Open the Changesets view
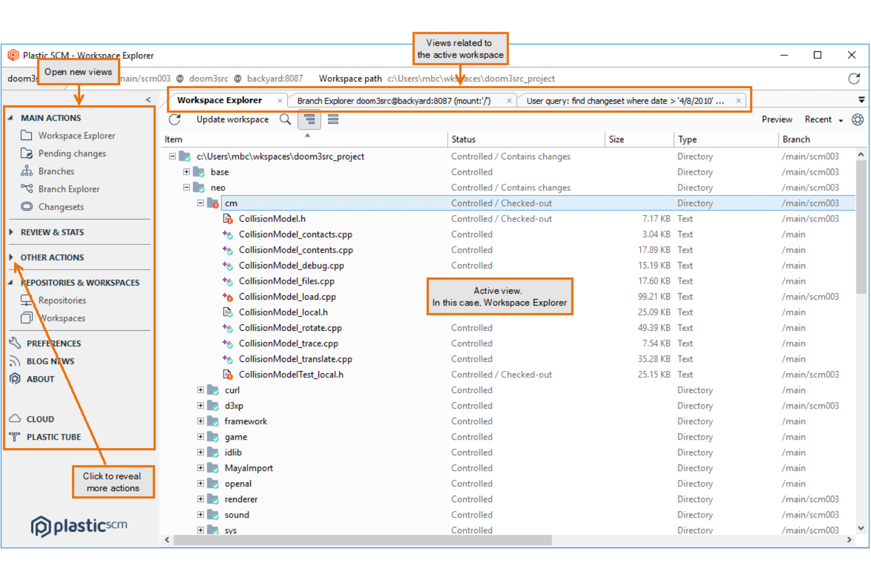The width and height of the screenshot is (871, 581). click(x=61, y=207)
